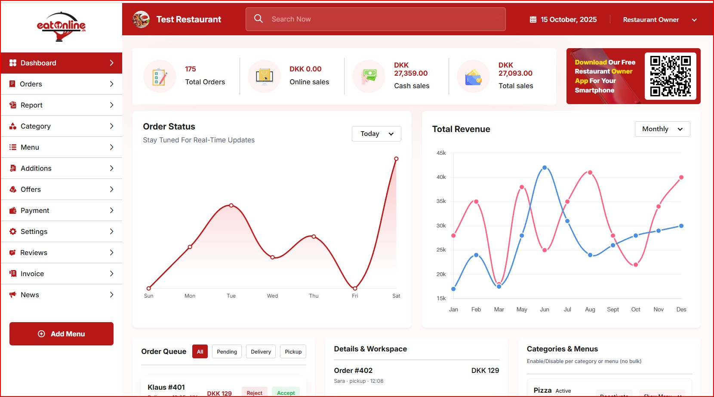This screenshot has height=397, width=714.
Task: Click the Reviews icon in the sidebar
Action: click(x=13, y=252)
